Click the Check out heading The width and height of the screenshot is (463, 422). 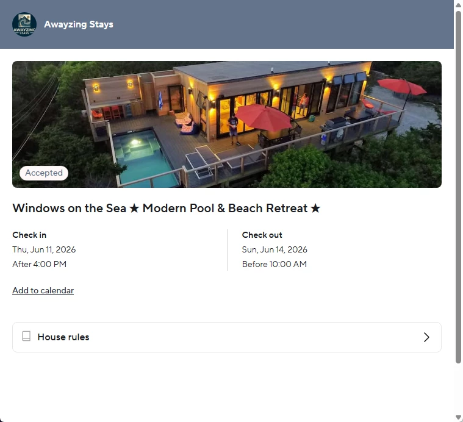pos(262,235)
